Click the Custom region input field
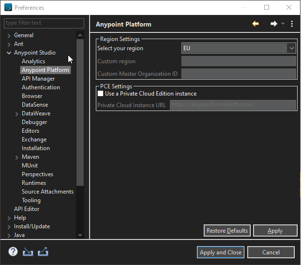 click(239, 61)
